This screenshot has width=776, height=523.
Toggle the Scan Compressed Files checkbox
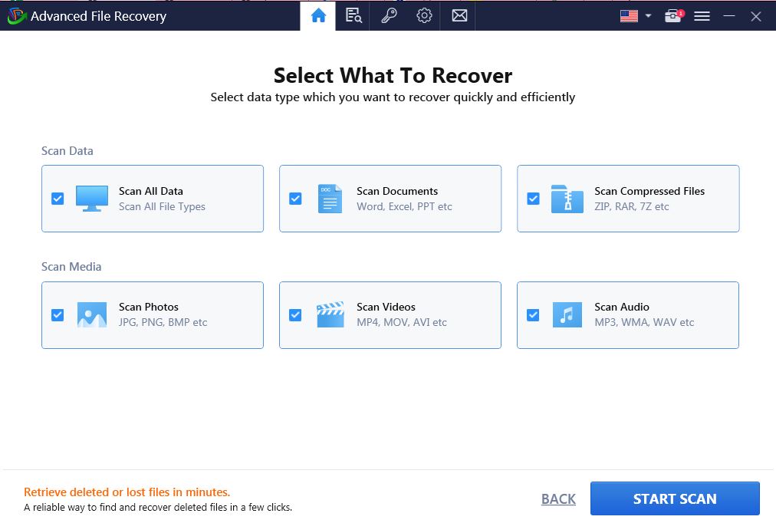pos(532,198)
